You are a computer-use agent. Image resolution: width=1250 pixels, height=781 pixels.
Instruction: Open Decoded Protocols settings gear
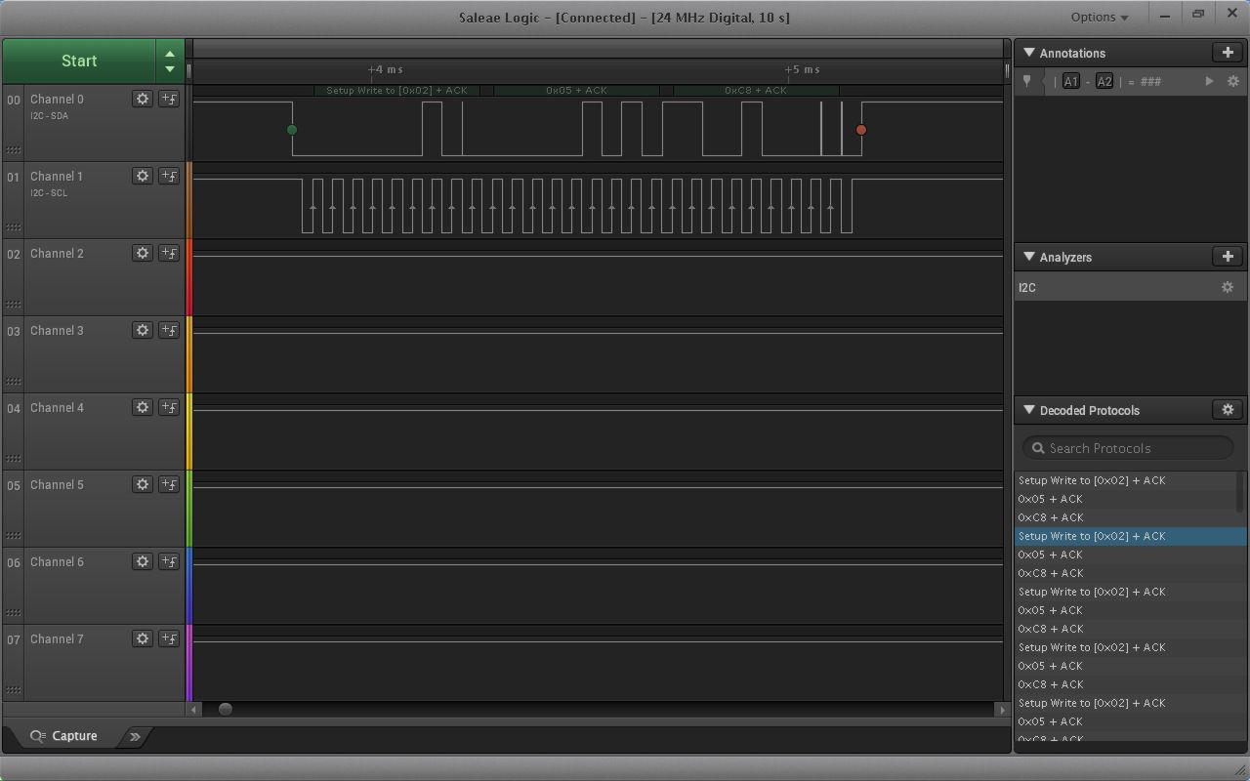(1228, 410)
